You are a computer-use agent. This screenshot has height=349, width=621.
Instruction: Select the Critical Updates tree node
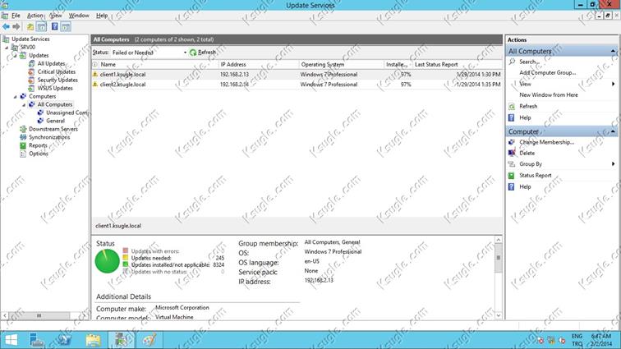[56, 71]
